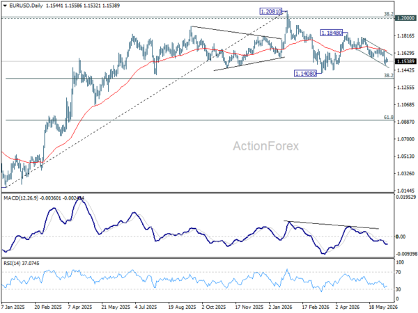The width and height of the screenshot is (418, 313).
Task: Select the 7 Jan 2025 date label
Action: [x=13, y=307]
